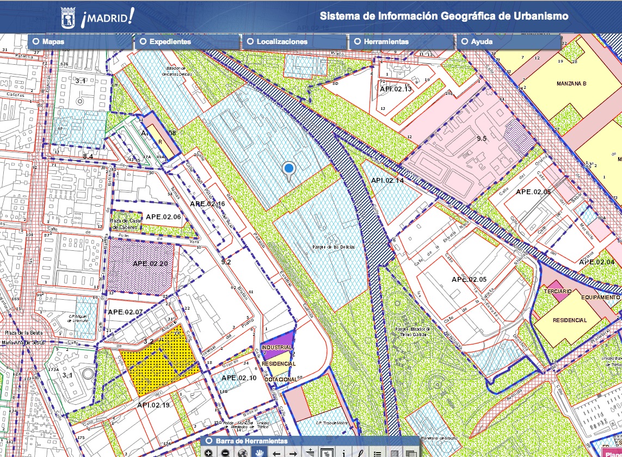The image size is (622, 457).
Task: Activate the pan hand tool
Action: [x=260, y=453]
